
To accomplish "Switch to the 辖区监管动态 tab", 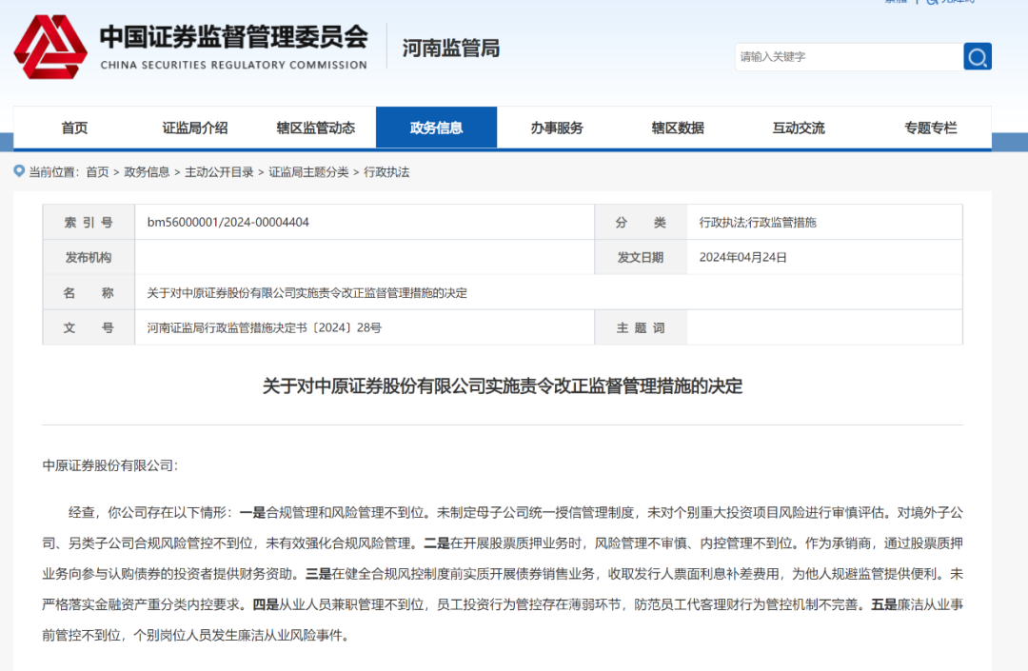I will 315,128.
